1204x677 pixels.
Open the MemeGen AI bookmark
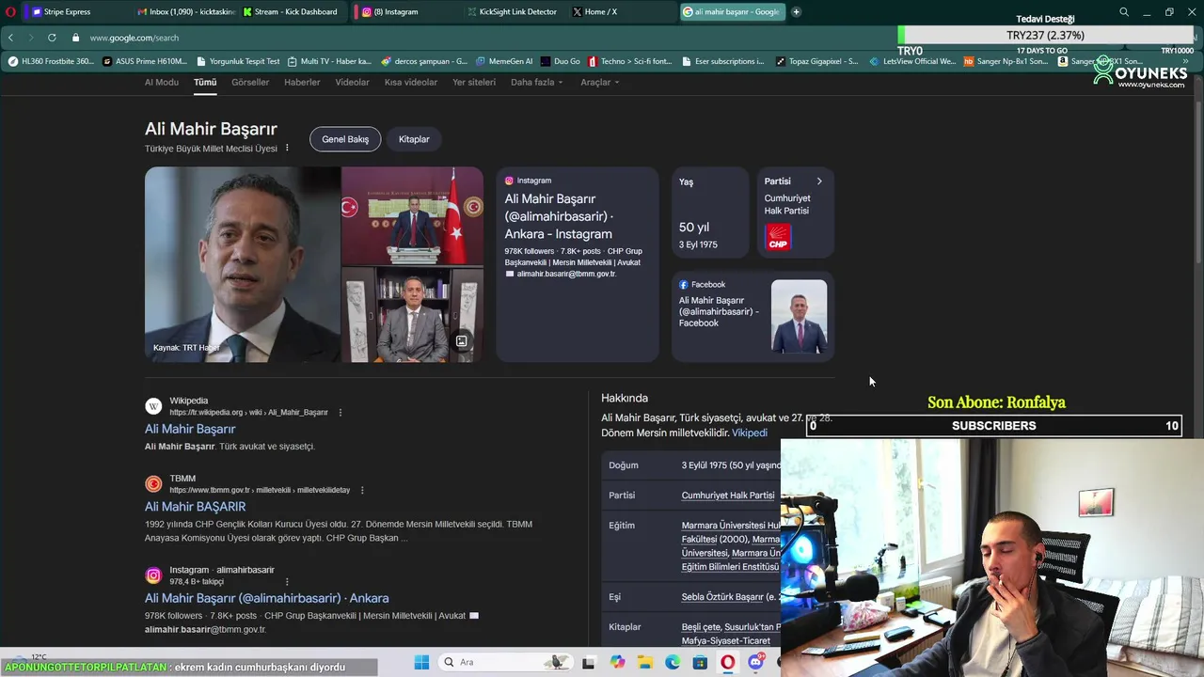click(x=504, y=61)
